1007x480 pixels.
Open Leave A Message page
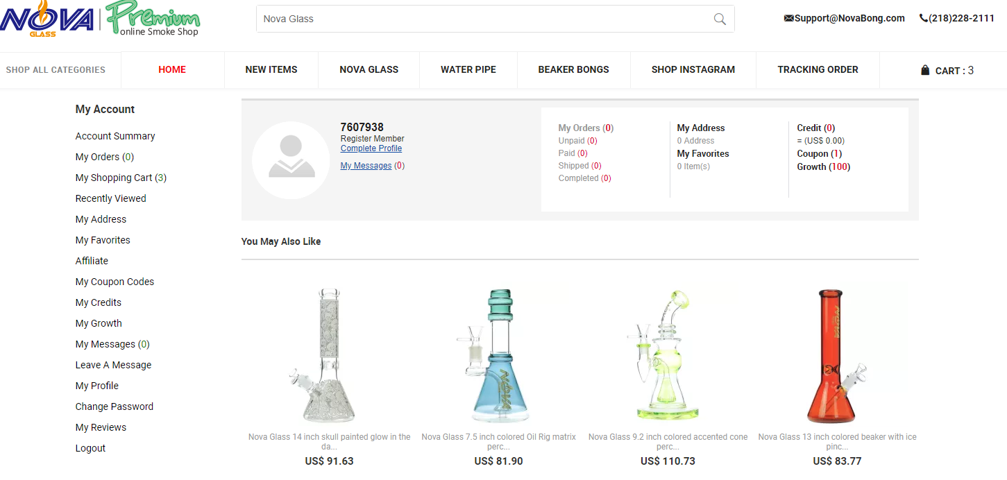(113, 365)
